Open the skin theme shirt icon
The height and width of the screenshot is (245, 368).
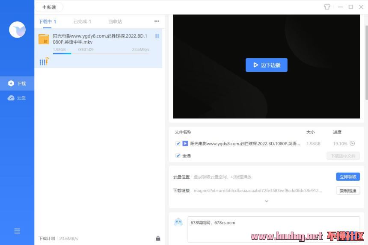(x=327, y=7)
